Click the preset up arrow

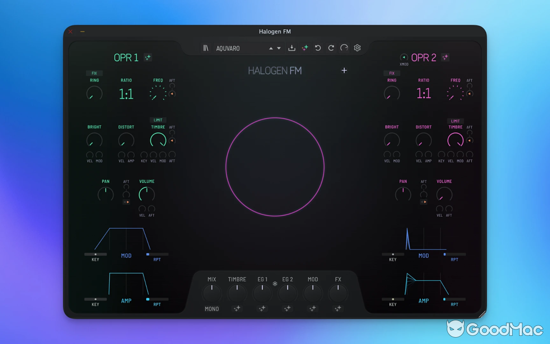(x=271, y=48)
